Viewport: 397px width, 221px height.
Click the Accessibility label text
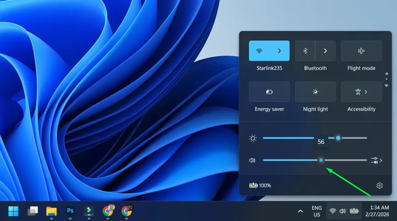click(x=361, y=109)
